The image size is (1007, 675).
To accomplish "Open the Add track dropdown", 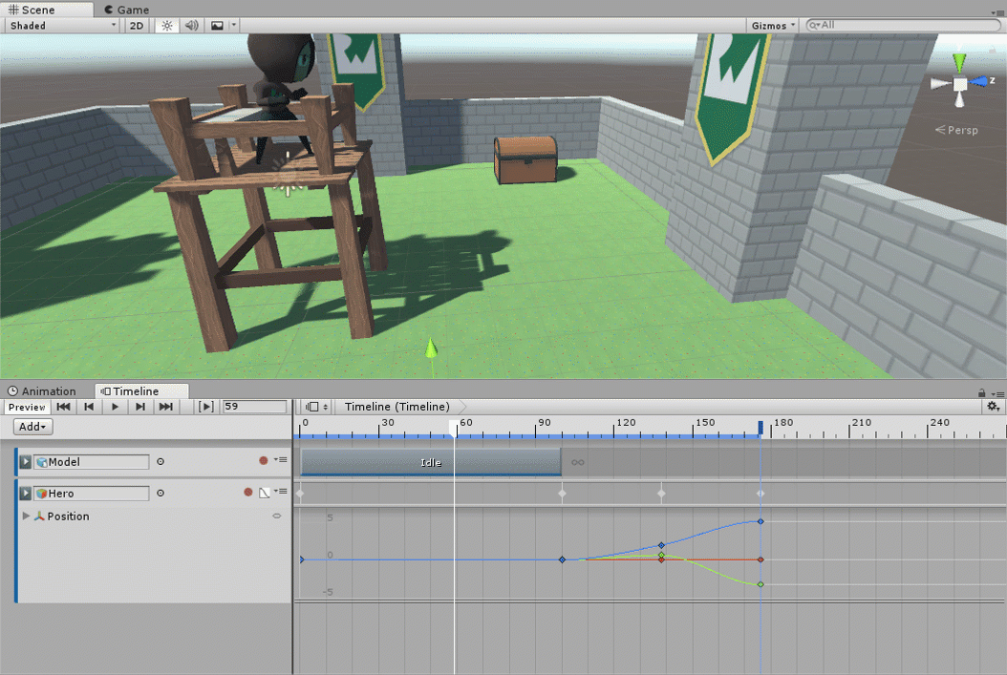I will tap(32, 427).
